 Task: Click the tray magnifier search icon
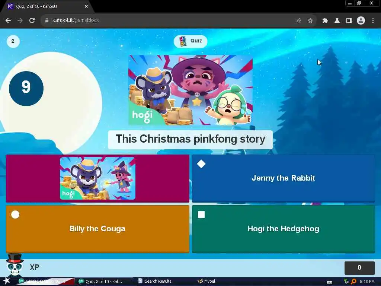pyautogui.click(x=353, y=282)
